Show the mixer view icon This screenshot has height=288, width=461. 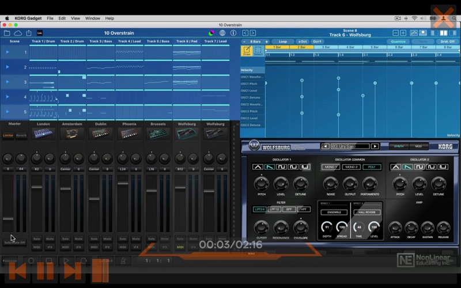click(x=414, y=33)
